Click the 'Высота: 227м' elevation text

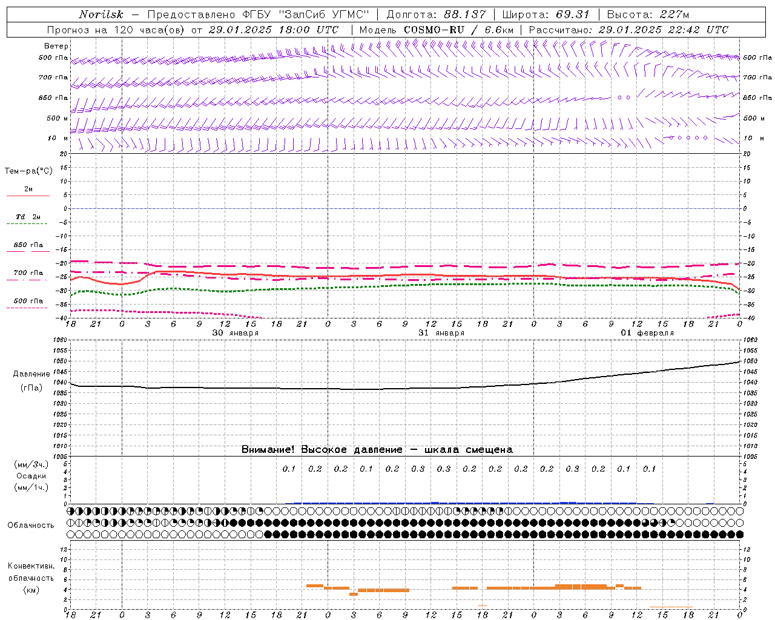click(x=648, y=15)
